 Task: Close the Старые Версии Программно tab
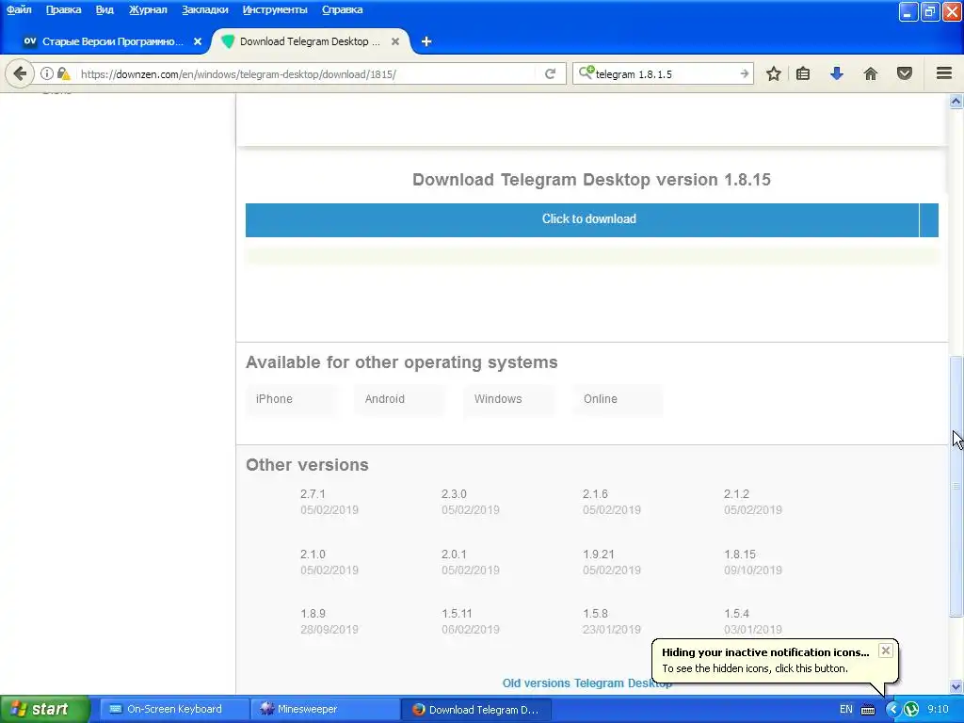tap(198, 41)
